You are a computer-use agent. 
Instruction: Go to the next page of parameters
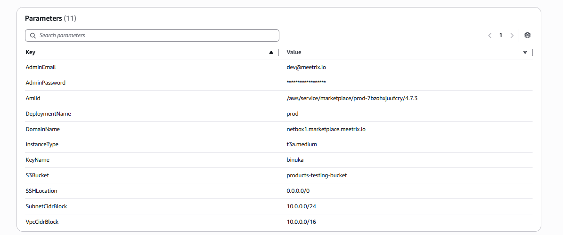[512, 35]
